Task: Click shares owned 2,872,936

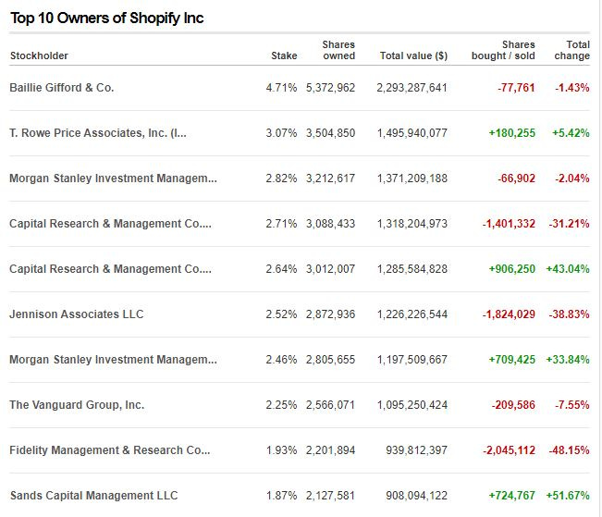Action: [x=330, y=314]
